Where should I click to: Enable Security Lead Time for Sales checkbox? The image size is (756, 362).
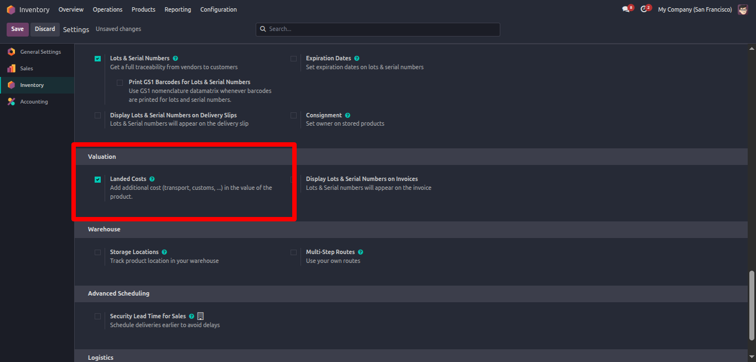[98, 317]
